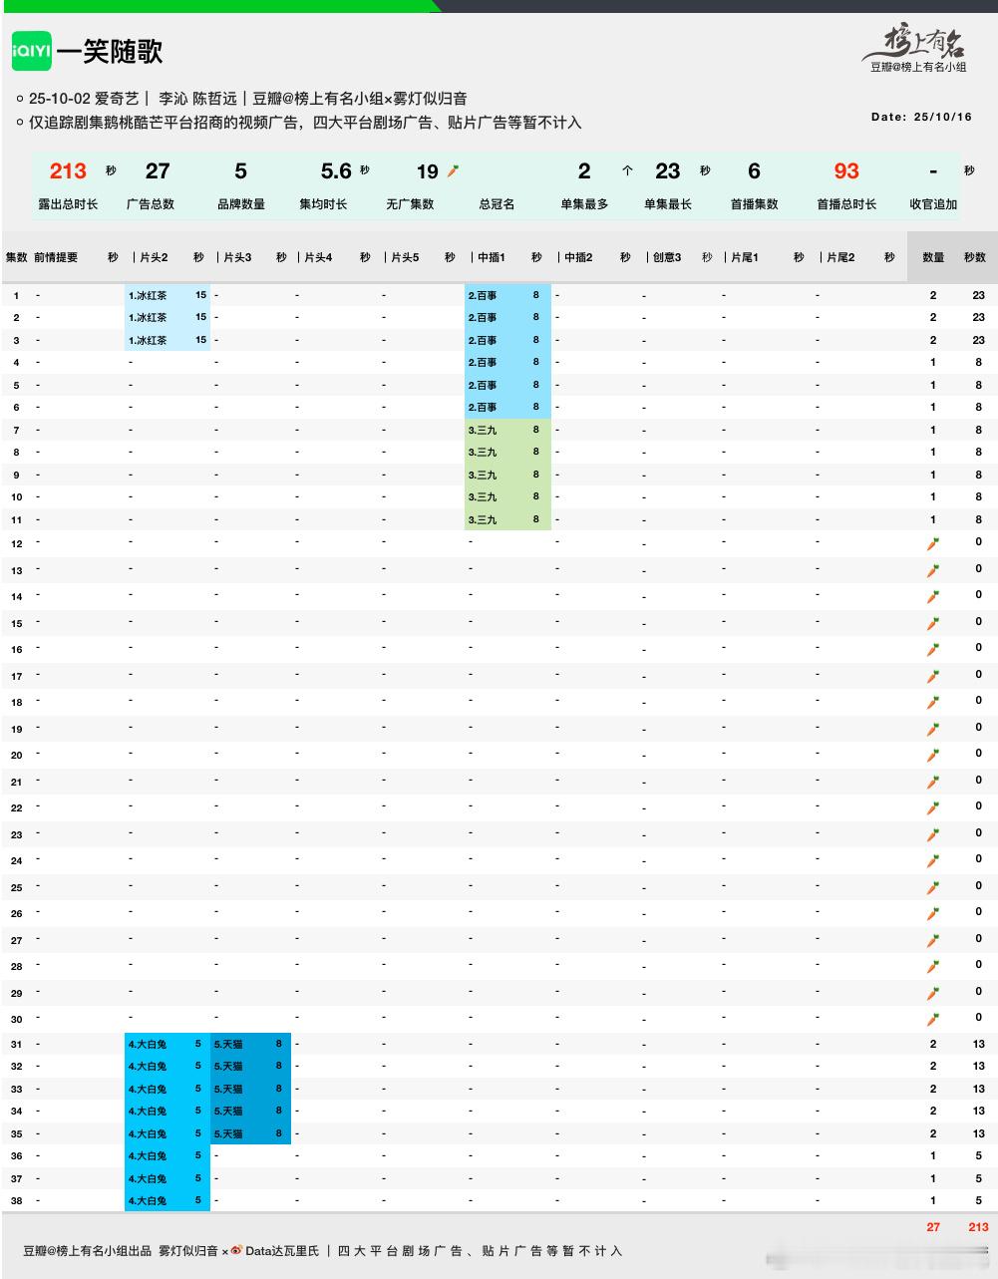This screenshot has width=998, height=1279.
Task: Click the Data达瓦里氏 footer credit
Action: pyautogui.click(x=282, y=1250)
